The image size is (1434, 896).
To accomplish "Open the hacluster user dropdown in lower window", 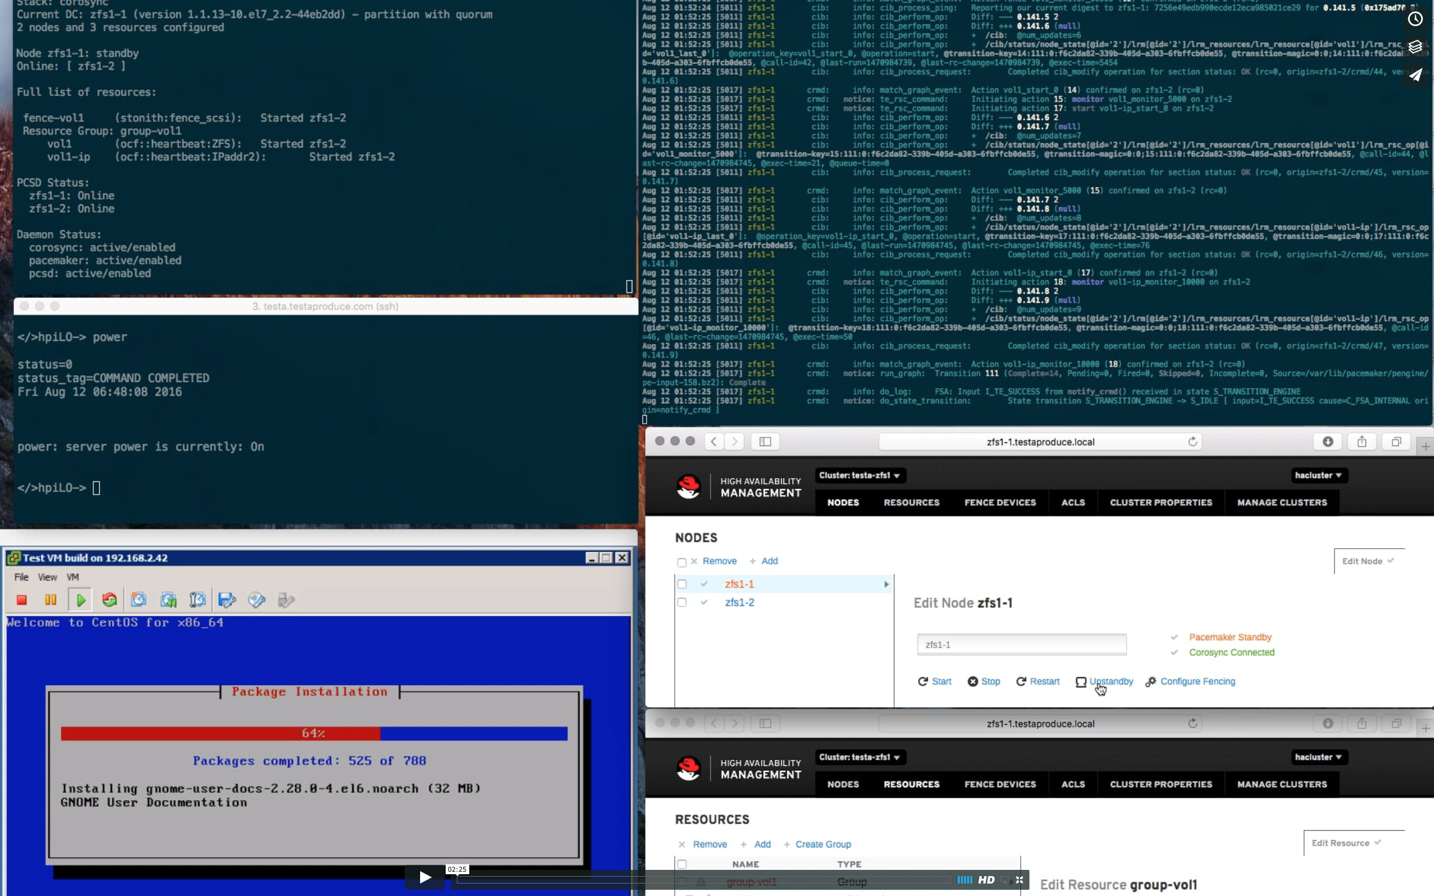I will [1319, 757].
